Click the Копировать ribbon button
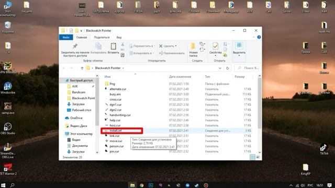Image resolution: width=335 pixels, height=188 pixels. [x=98, y=48]
